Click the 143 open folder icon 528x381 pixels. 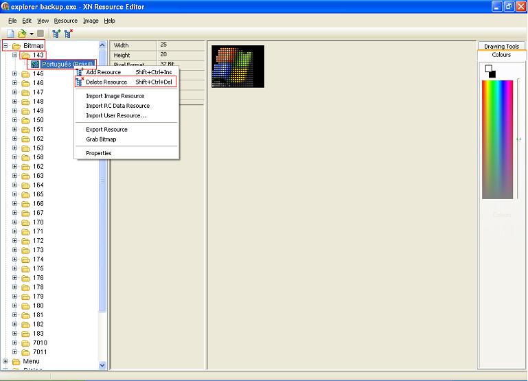25,55
